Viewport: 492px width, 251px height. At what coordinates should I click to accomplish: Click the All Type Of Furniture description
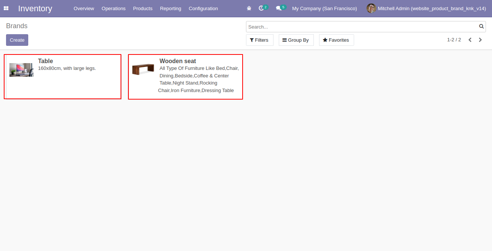pyautogui.click(x=199, y=79)
